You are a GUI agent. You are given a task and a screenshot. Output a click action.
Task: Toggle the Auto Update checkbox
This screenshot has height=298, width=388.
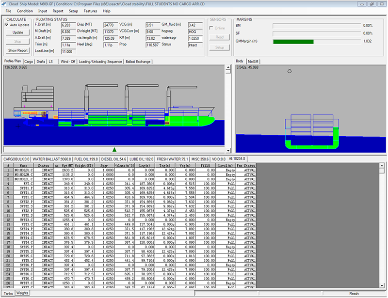coord(7,25)
